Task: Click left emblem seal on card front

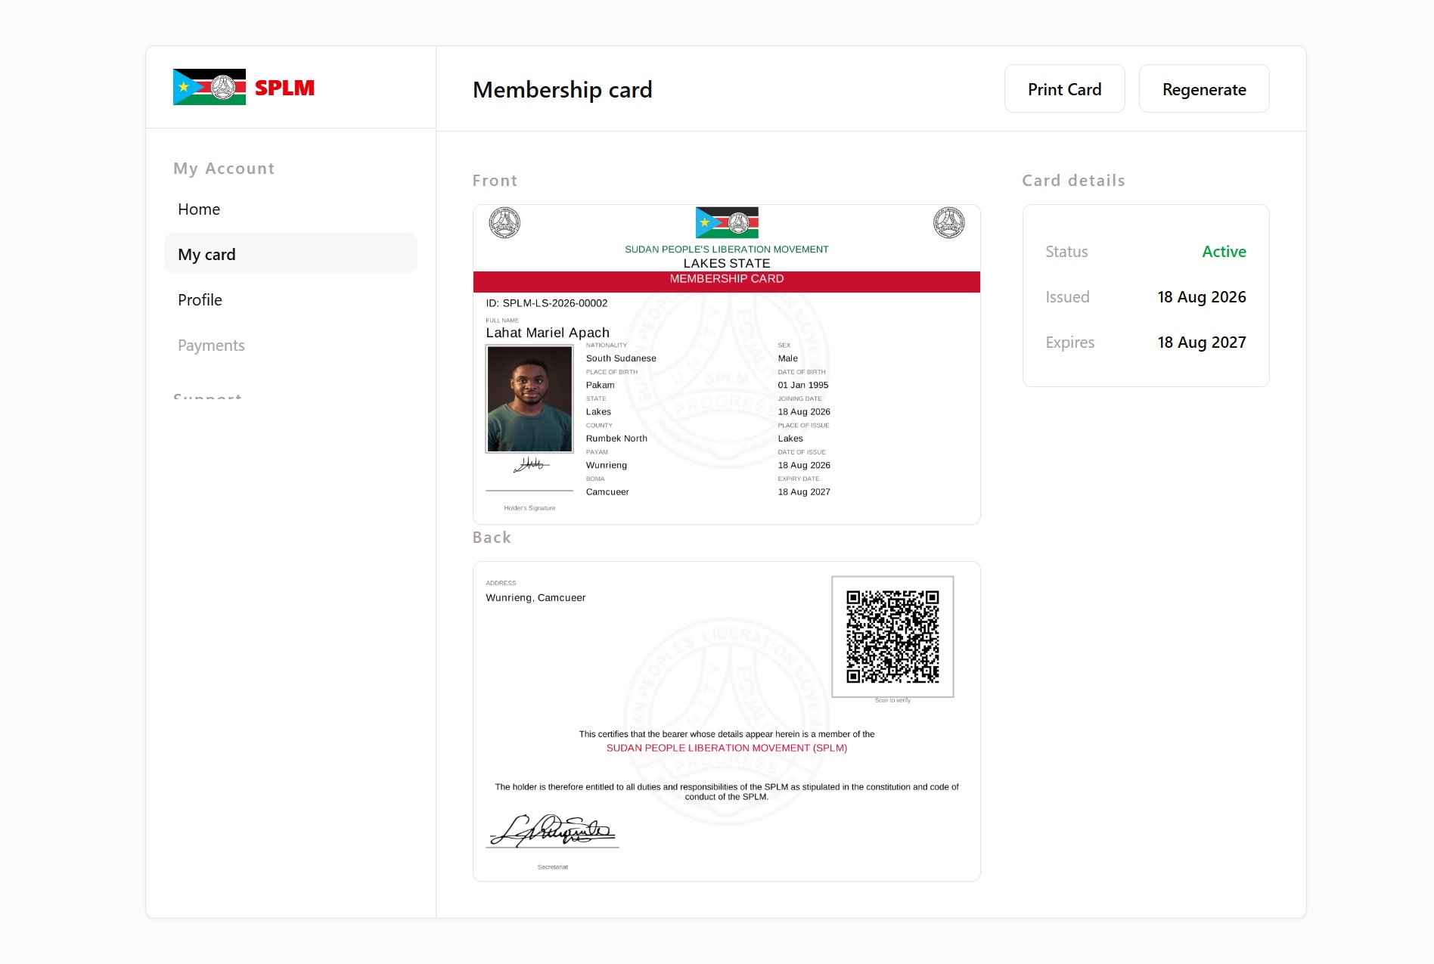Action: click(504, 223)
